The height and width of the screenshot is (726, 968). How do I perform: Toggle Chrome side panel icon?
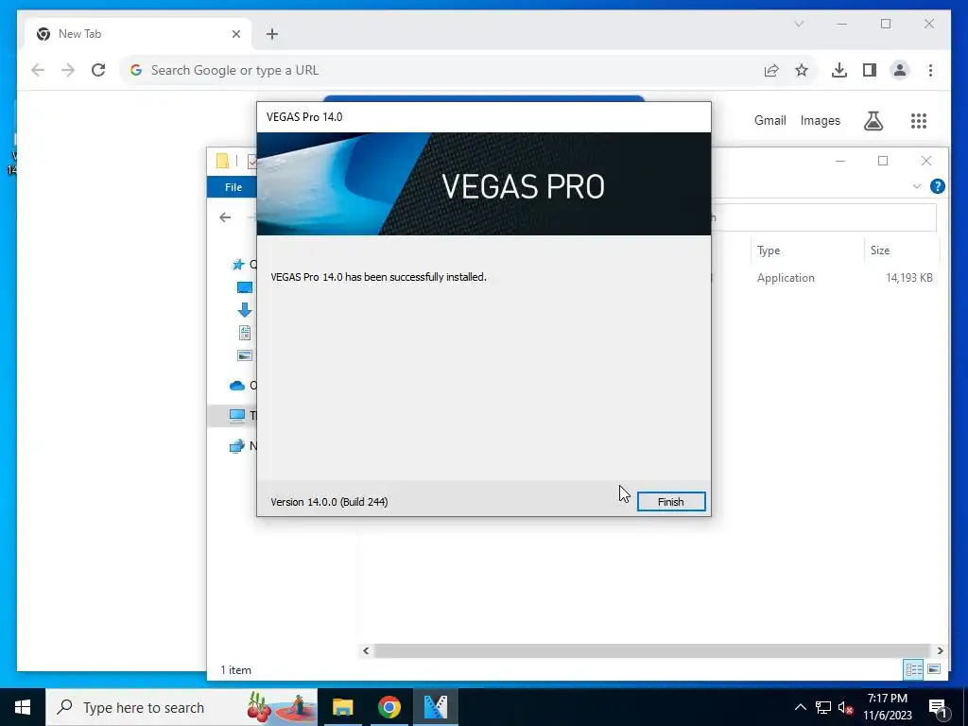pos(870,70)
